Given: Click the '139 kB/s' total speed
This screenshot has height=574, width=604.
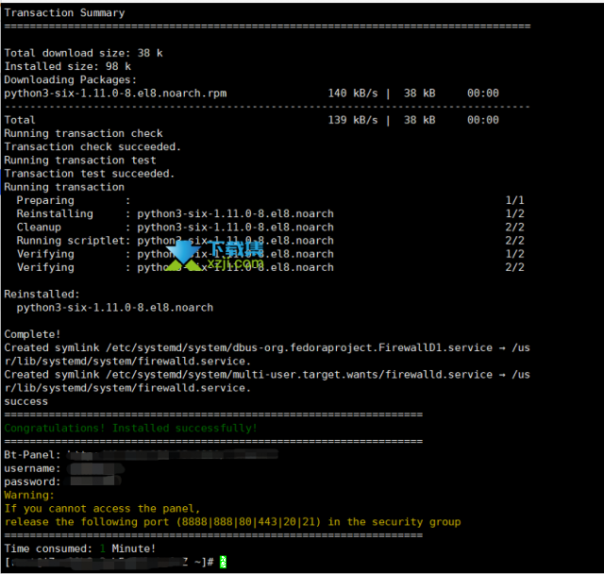Looking at the screenshot, I should click(x=352, y=120).
